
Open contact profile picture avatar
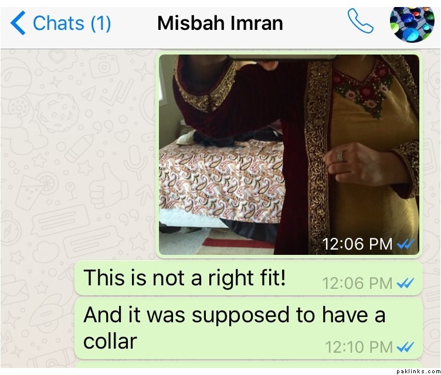[412, 25]
